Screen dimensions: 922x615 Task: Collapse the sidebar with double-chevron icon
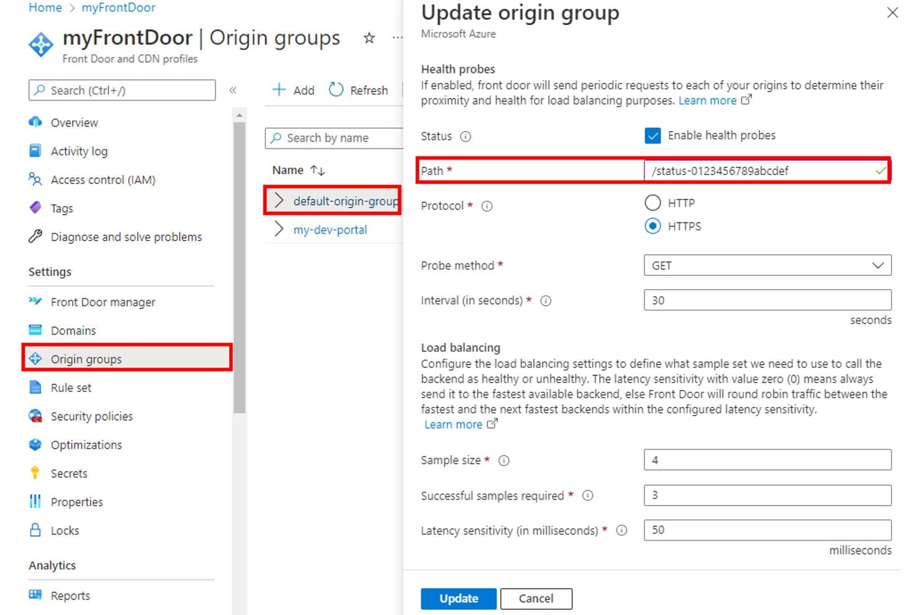(x=233, y=90)
